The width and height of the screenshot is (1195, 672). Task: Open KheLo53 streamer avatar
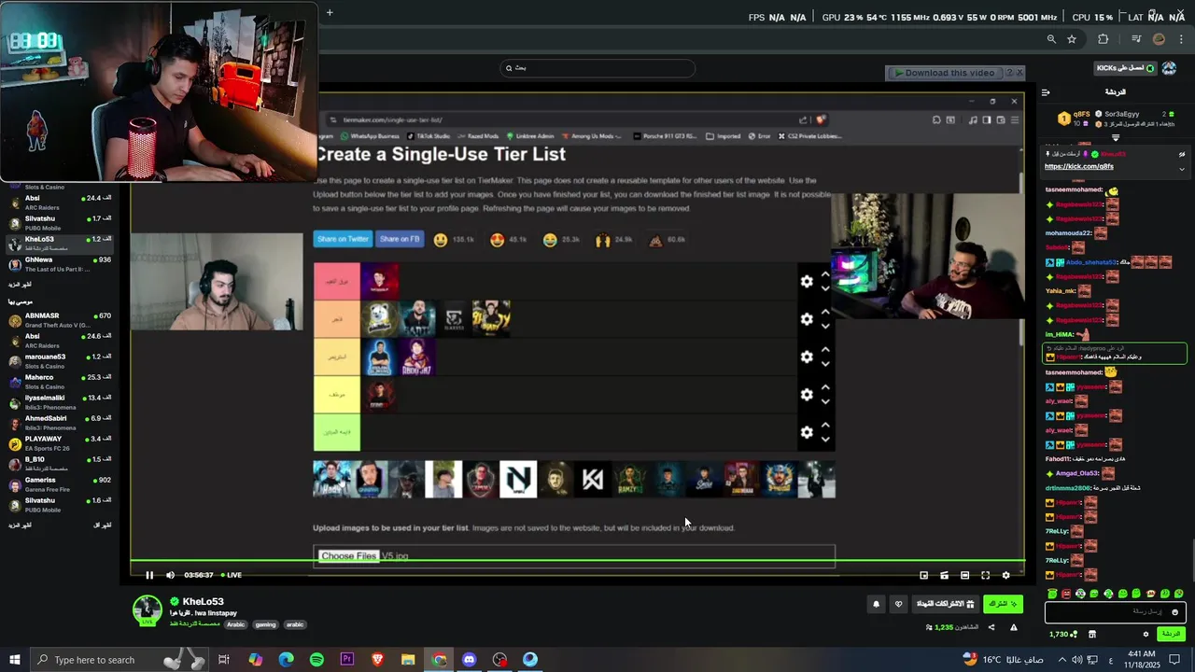click(148, 609)
